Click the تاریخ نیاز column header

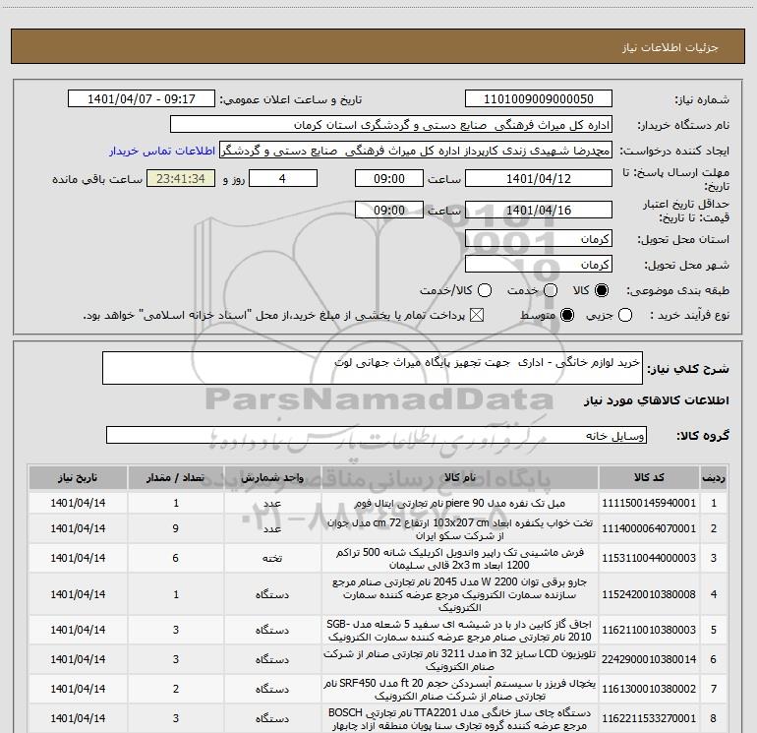point(78,477)
